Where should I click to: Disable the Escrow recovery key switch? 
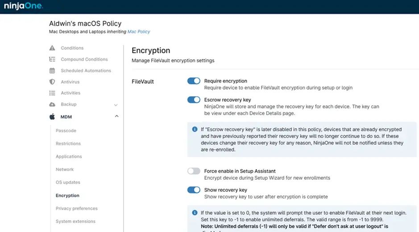point(194,99)
